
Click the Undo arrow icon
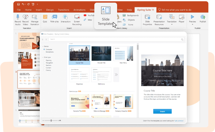(23, 4)
